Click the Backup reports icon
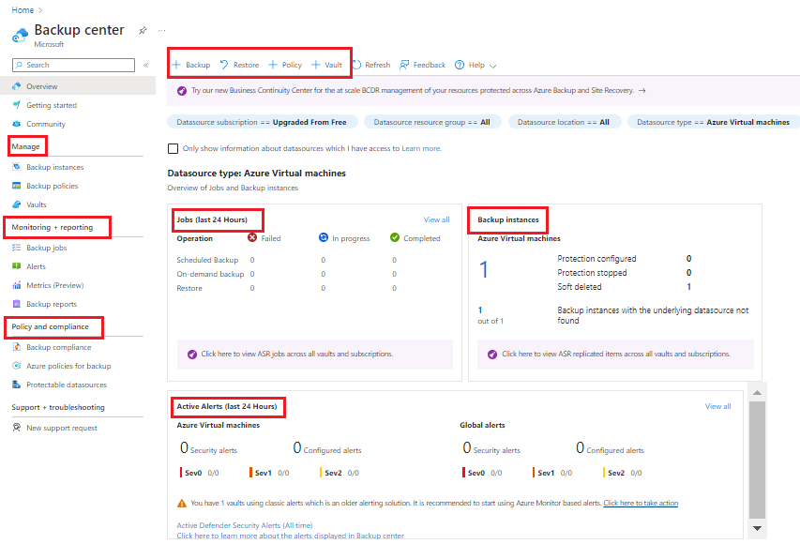 click(x=16, y=304)
